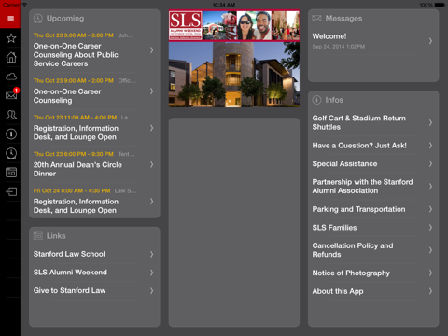The width and height of the screenshot is (448, 336).
Task: Tap the SLS Alumni Weekend banner image
Action: click(x=234, y=25)
